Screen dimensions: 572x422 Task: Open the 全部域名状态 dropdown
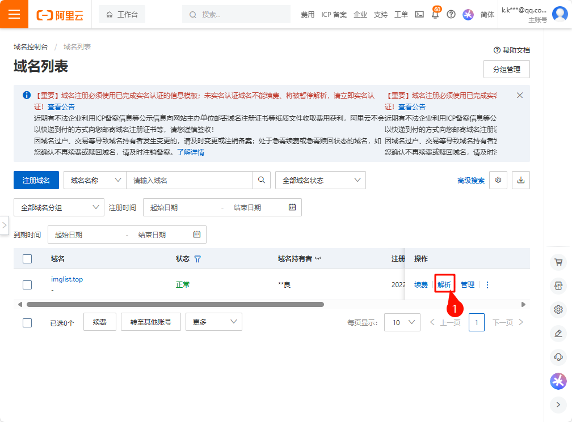click(x=321, y=180)
